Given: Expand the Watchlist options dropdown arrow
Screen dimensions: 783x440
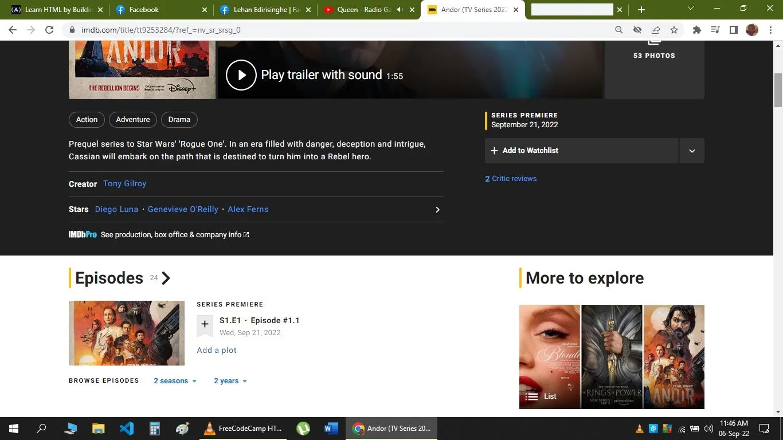Looking at the screenshot, I should pos(692,151).
